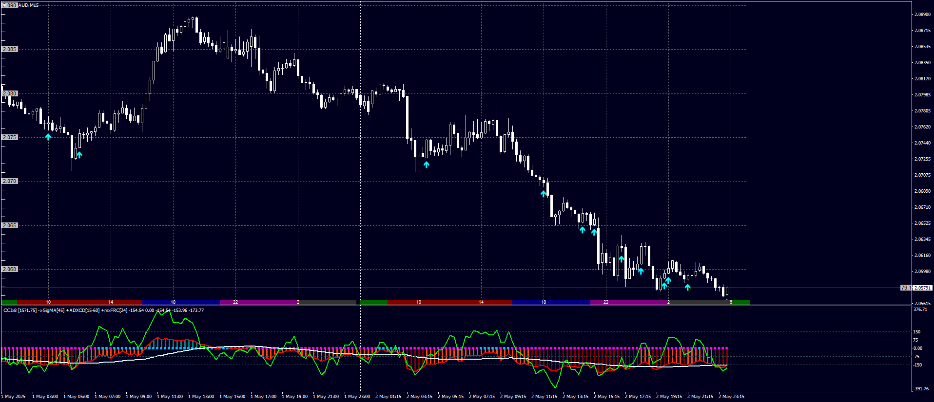Viewport: 934px width, 402px height.
Task: Click the last cyan arrow before 2 May 23:15
Action: click(688, 287)
